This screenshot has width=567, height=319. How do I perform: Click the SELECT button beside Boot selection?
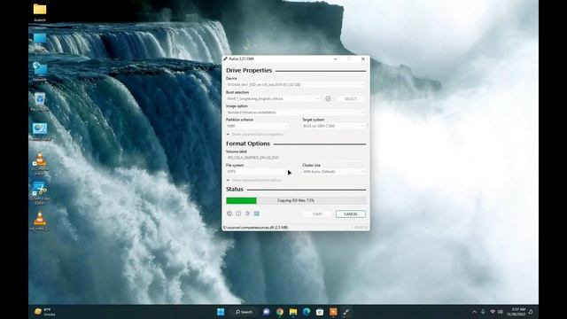(x=351, y=98)
